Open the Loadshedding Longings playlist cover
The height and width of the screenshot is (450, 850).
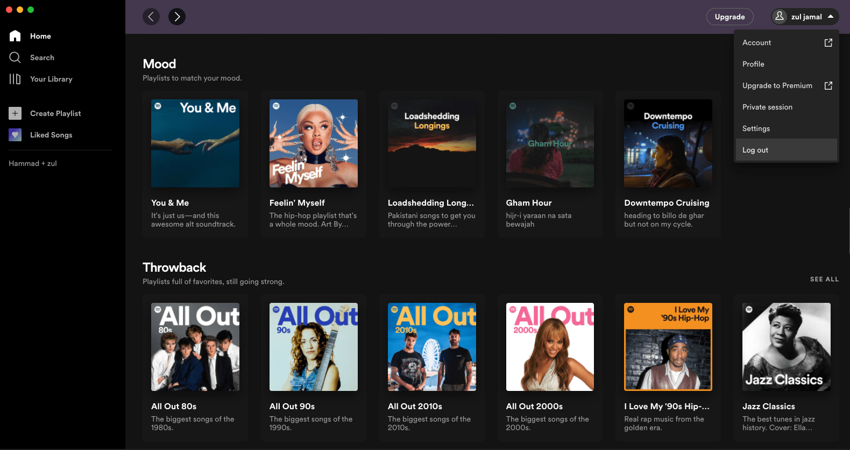[432, 143]
